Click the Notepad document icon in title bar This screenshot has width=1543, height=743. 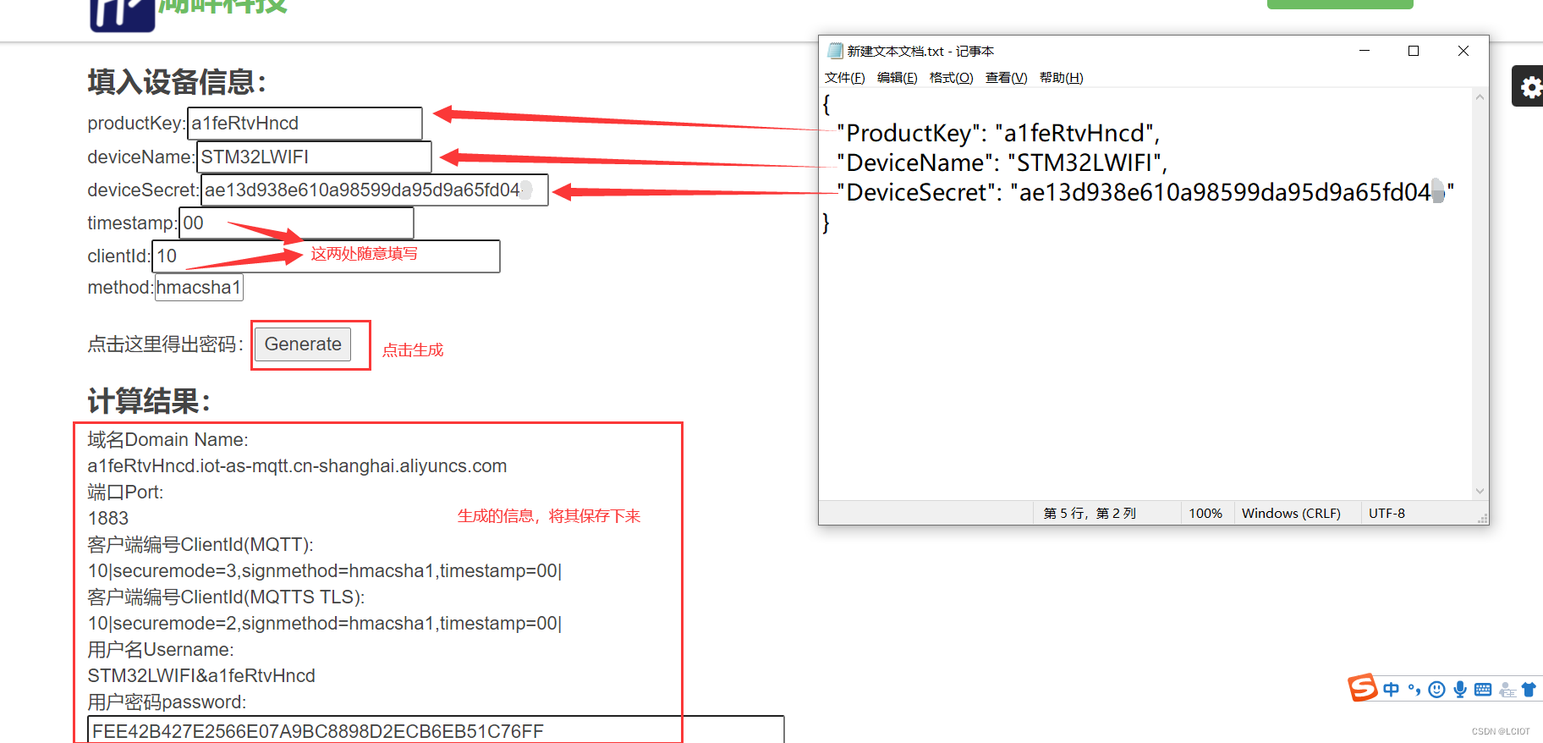point(835,51)
